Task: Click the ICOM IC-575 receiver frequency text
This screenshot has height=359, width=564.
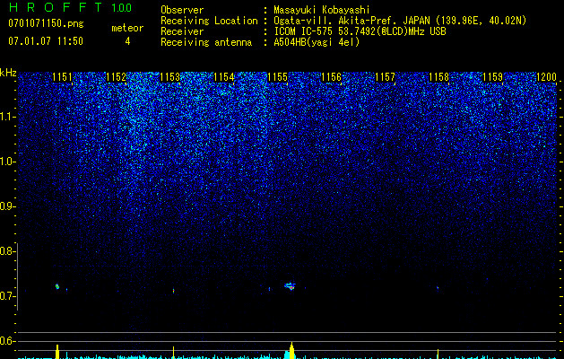Action: (x=360, y=31)
